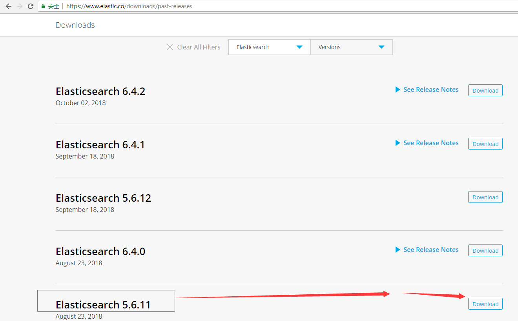518x321 pixels.
Task: Download Elasticsearch 6.4.2
Action: click(485, 91)
